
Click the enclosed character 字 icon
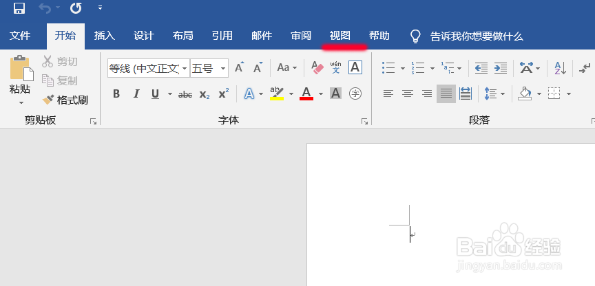click(355, 93)
